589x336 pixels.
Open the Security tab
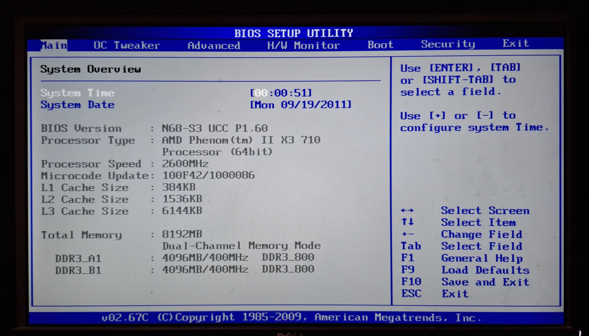(448, 44)
